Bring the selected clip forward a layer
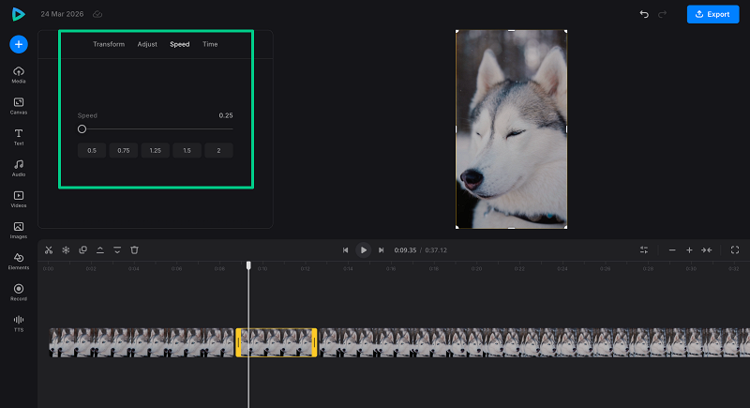The height and width of the screenshot is (408, 750). tap(100, 250)
